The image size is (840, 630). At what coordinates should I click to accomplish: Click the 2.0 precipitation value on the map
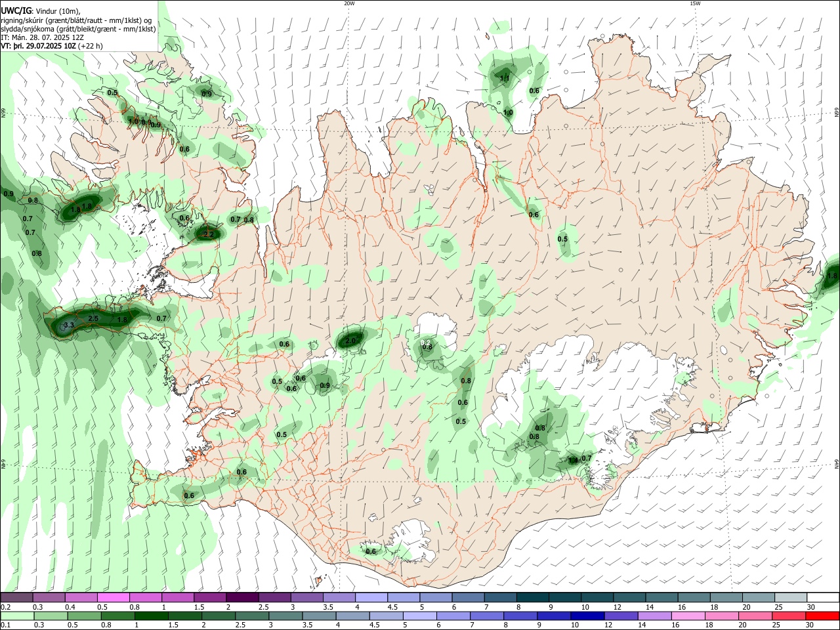click(x=350, y=341)
